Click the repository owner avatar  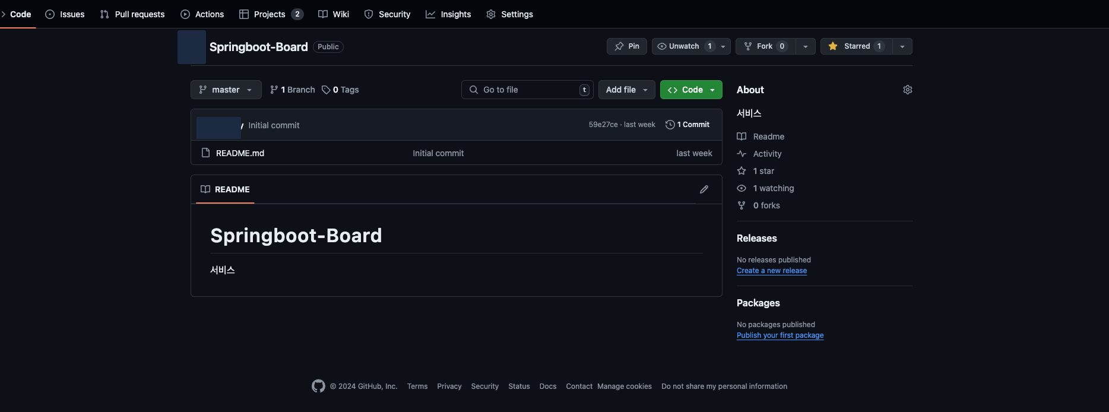[x=192, y=47]
